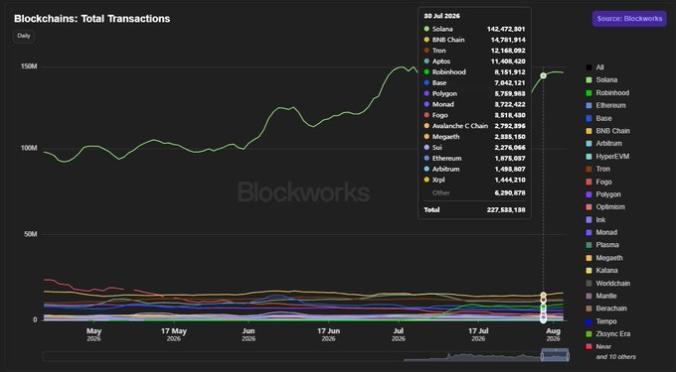Viewport: 676px width, 372px height.
Task: Expand the 'and 10 others' legend entry
Action: coord(615,357)
